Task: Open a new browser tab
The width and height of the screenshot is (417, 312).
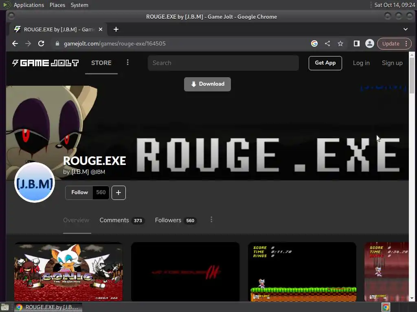Action: tap(116, 29)
